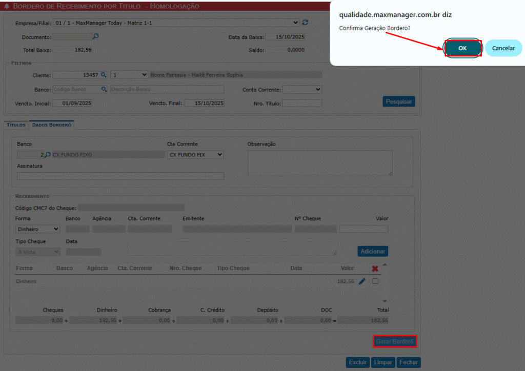
Task: Click the refresh icon beside Empresa/Filial
Action: click(306, 23)
